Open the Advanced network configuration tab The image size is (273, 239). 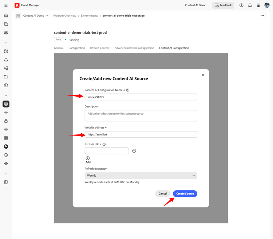tap(134, 48)
